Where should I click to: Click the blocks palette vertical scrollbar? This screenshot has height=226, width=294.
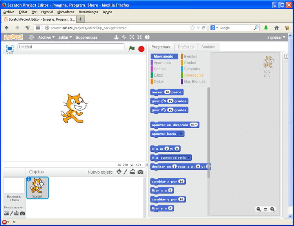(209, 133)
